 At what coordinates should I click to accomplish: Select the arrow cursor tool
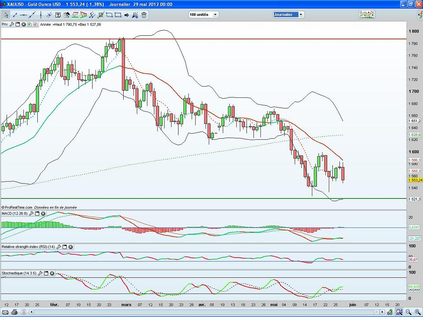coord(6,15)
